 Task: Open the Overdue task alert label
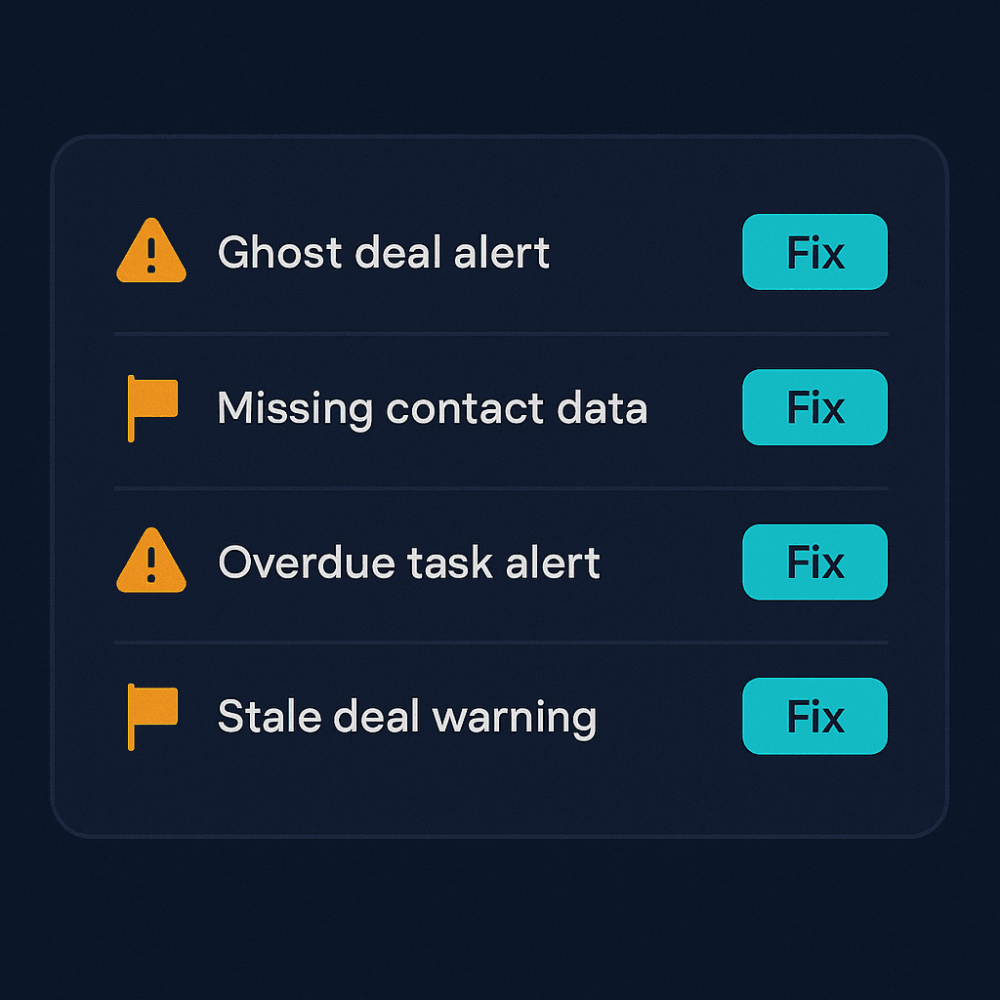point(408,562)
